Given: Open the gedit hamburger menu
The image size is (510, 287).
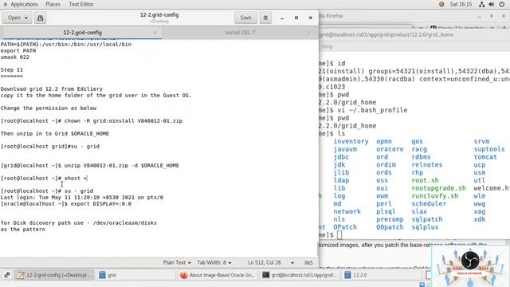Looking at the screenshot, I should (265, 18).
